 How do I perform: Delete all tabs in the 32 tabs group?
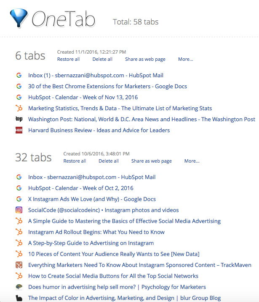(109, 161)
